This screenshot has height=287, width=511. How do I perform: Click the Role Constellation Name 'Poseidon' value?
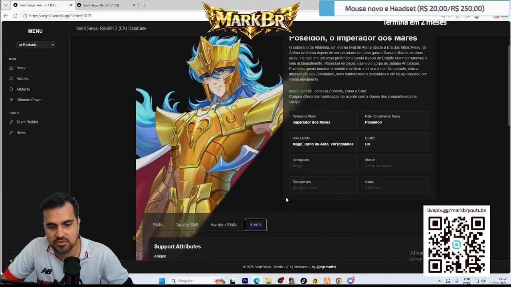coord(373,122)
